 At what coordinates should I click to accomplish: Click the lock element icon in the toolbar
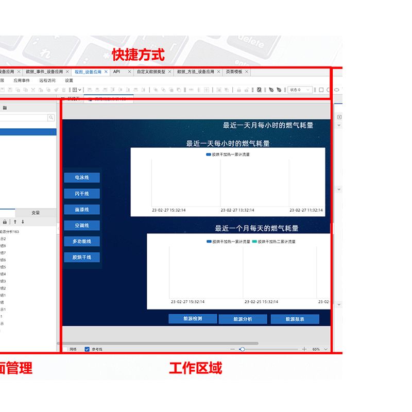[x=238, y=90]
